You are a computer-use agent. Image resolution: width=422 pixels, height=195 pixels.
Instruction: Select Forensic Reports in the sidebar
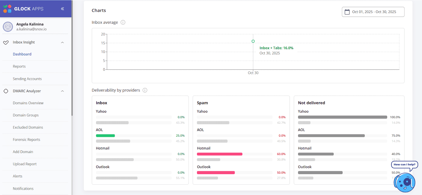point(26,140)
